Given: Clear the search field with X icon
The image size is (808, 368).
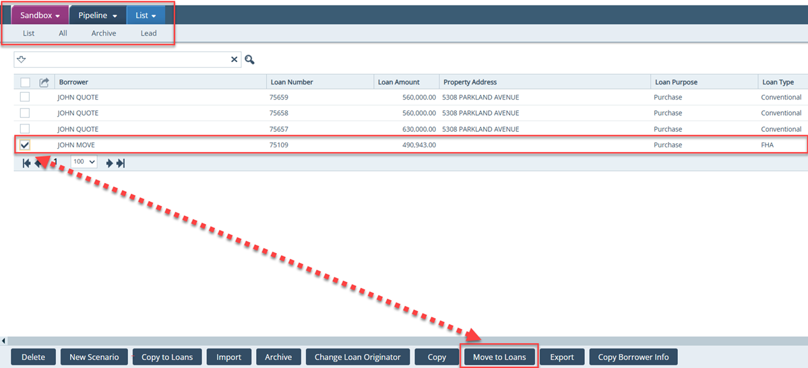Looking at the screenshot, I should click(x=235, y=60).
